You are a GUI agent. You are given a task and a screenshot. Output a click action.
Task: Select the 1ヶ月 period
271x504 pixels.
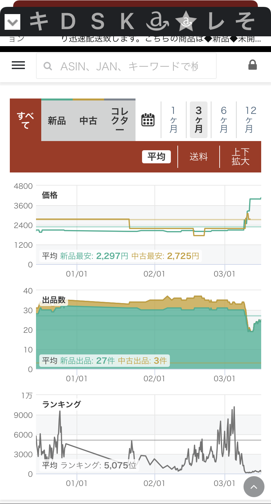click(173, 120)
